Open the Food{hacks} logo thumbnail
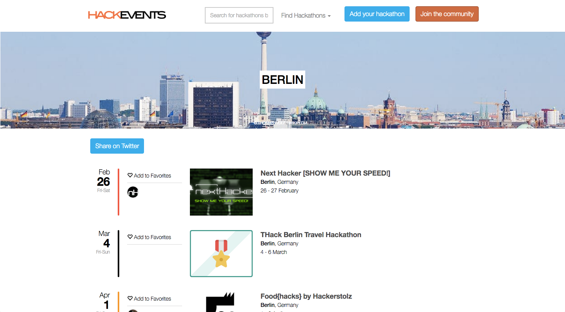This screenshot has height=312, width=565. (221, 302)
